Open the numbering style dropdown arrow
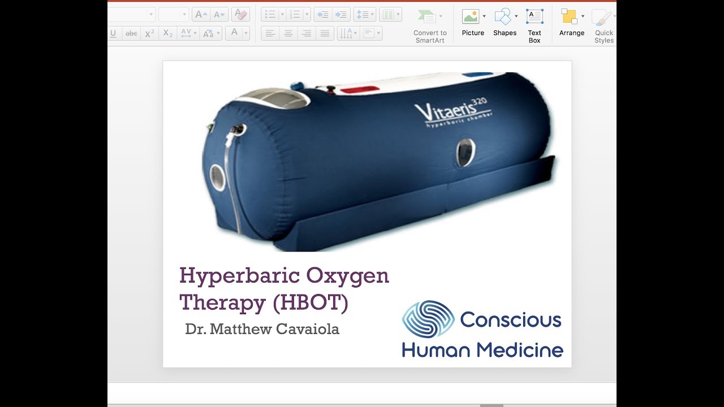This screenshot has height=407, width=724. pos(307,15)
